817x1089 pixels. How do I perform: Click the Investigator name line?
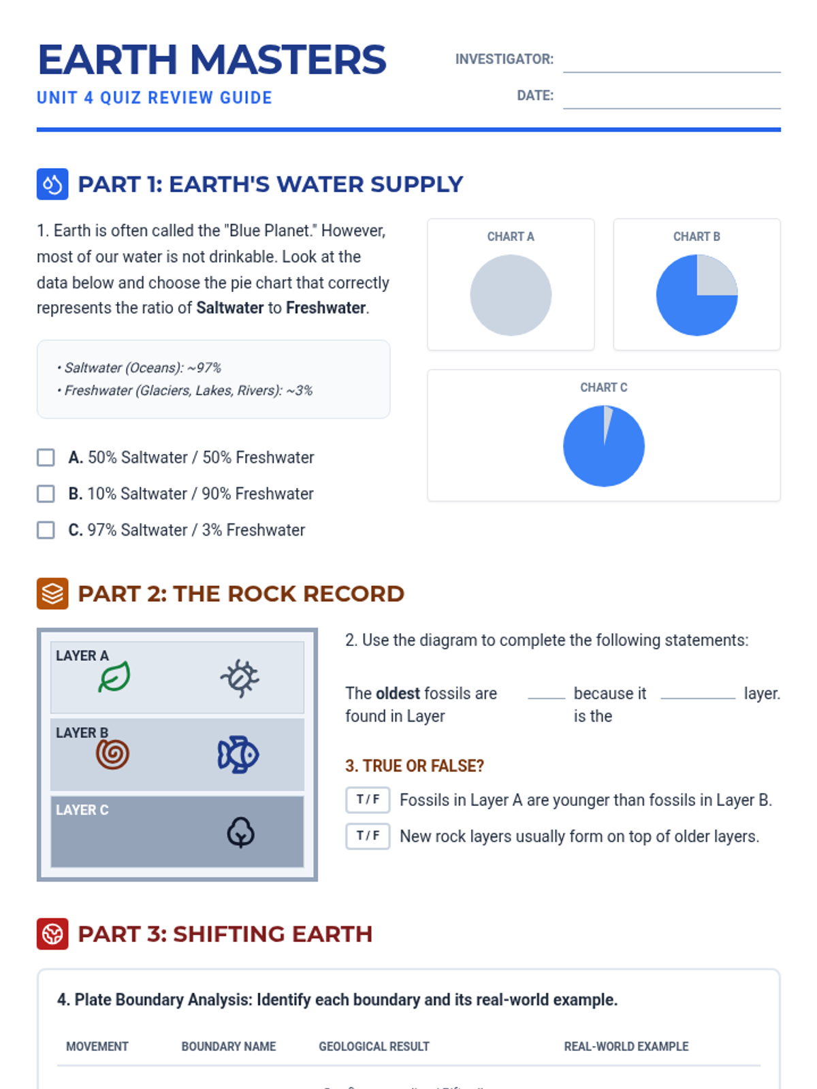(671, 61)
